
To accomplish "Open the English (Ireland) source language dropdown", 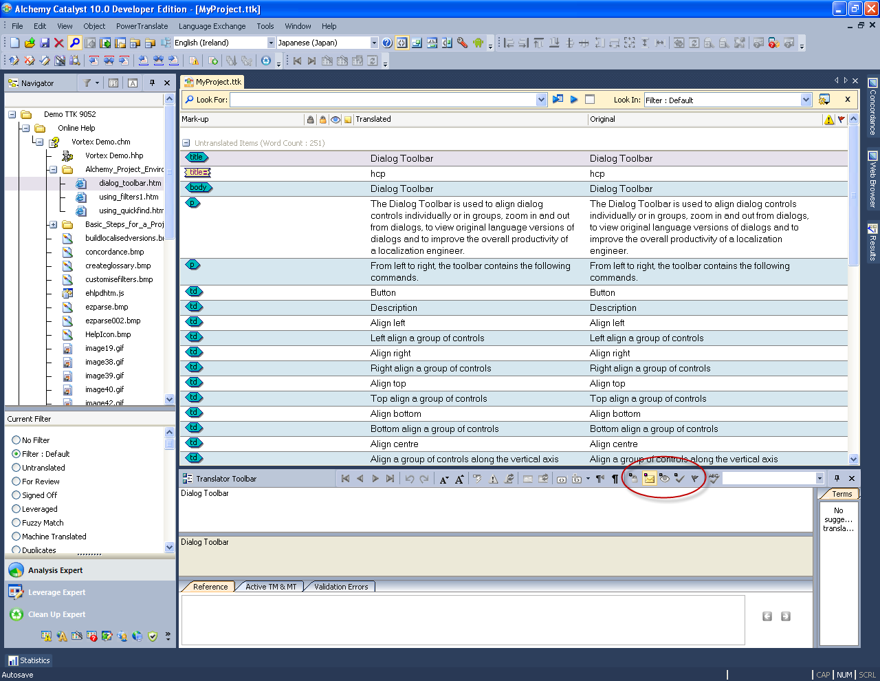I will pyautogui.click(x=271, y=43).
